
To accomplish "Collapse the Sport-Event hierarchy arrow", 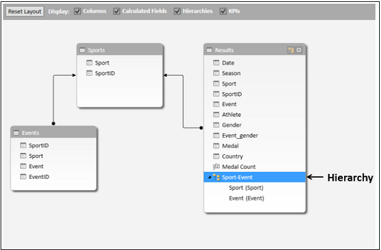I will [210, 178].
